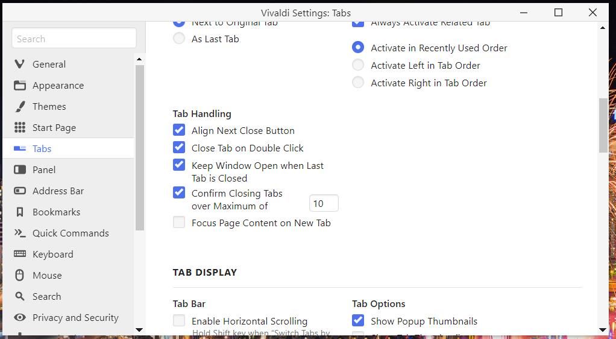Choose Activate Left in Tab Order
Screen dimensions: 616x339
tap(358, 65)
